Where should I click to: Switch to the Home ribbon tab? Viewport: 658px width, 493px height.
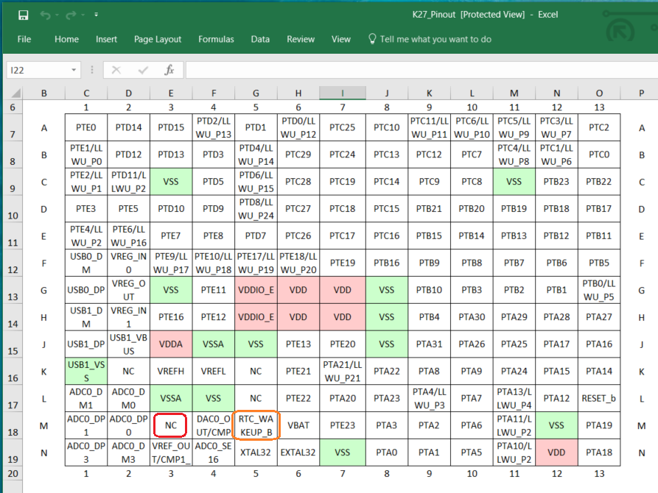66,39
